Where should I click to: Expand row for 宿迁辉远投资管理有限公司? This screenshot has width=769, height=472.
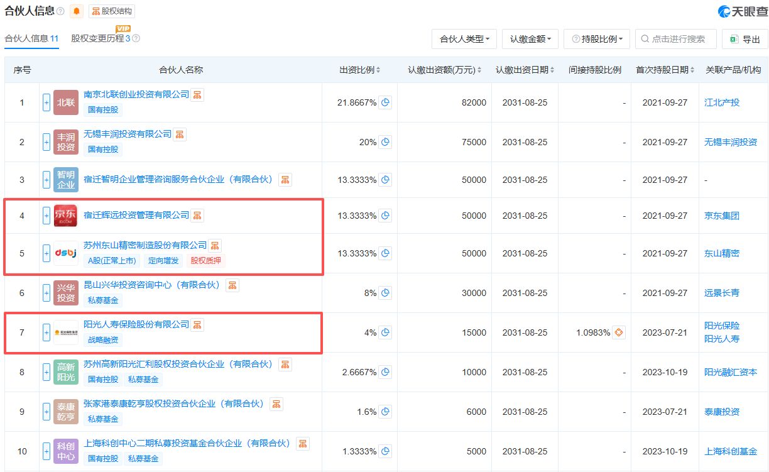46,216
